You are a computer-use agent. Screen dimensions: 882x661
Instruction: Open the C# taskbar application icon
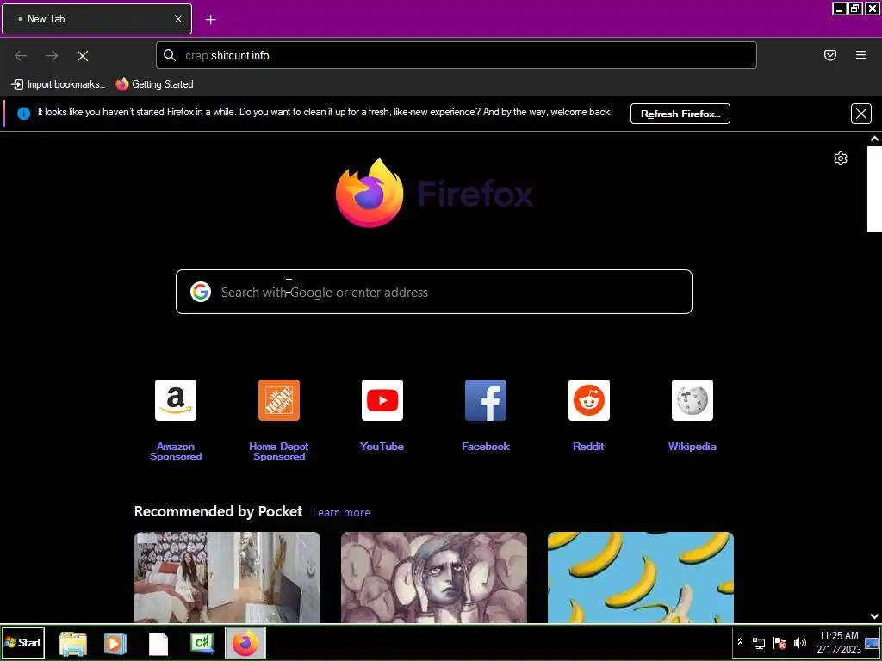tap(202, 643)
